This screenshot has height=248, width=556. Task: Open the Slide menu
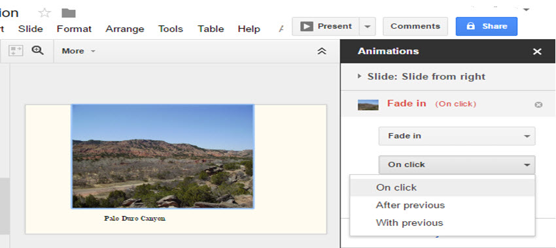pos(31,29)
